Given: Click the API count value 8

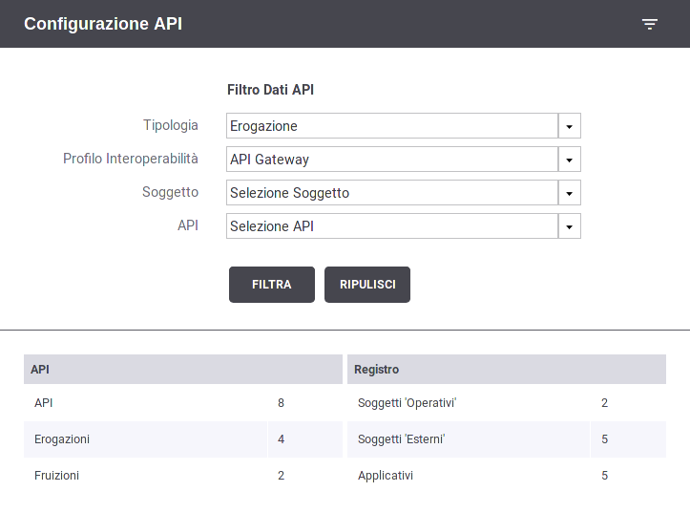Looking at the screenshot, I should coord(281,403).
